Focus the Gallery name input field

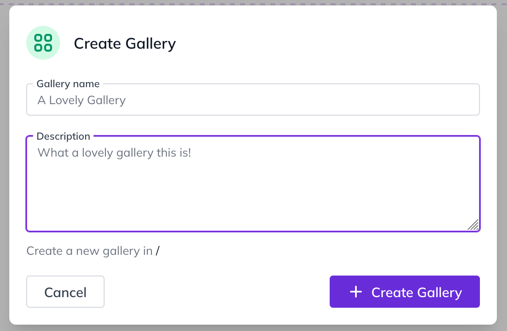pyautogui.click(x=253, y=99)
